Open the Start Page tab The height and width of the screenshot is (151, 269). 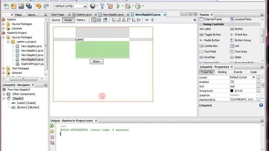58,15
